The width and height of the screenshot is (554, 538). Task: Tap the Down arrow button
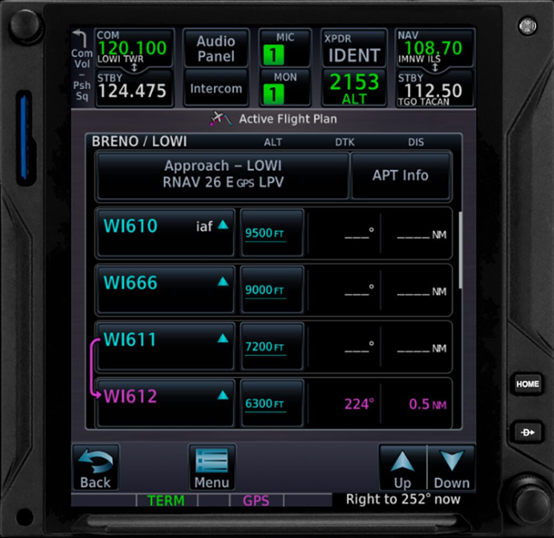tap(452, 467)
